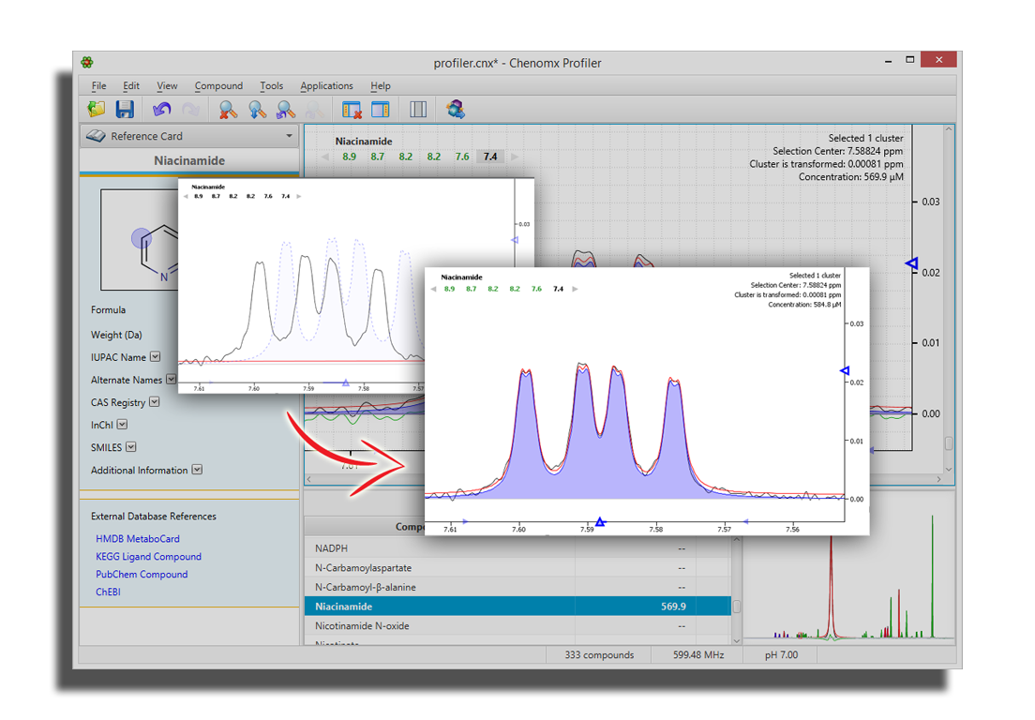Click '333 compounds' in the status bar
Viewport: 1035px width, 720px height.
599,654
